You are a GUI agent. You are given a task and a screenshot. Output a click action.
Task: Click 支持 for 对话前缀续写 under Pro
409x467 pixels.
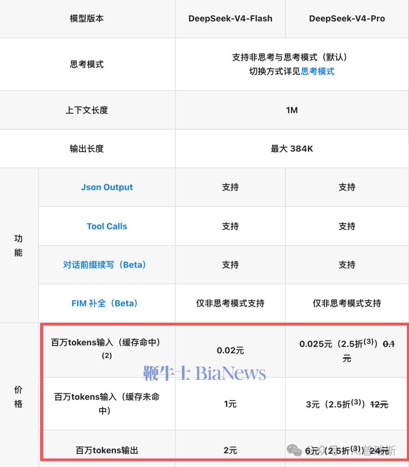coord(347,265)
